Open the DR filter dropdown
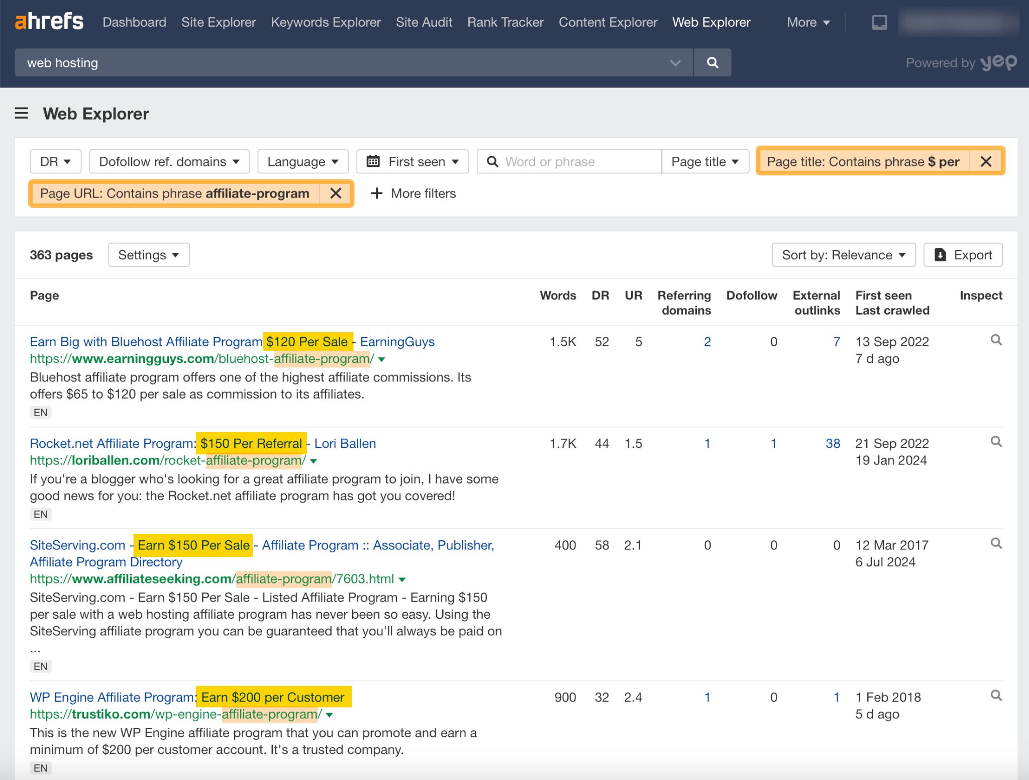This screenshot has width=1029, height=780. pyautogui.click(x=55, y=161)
